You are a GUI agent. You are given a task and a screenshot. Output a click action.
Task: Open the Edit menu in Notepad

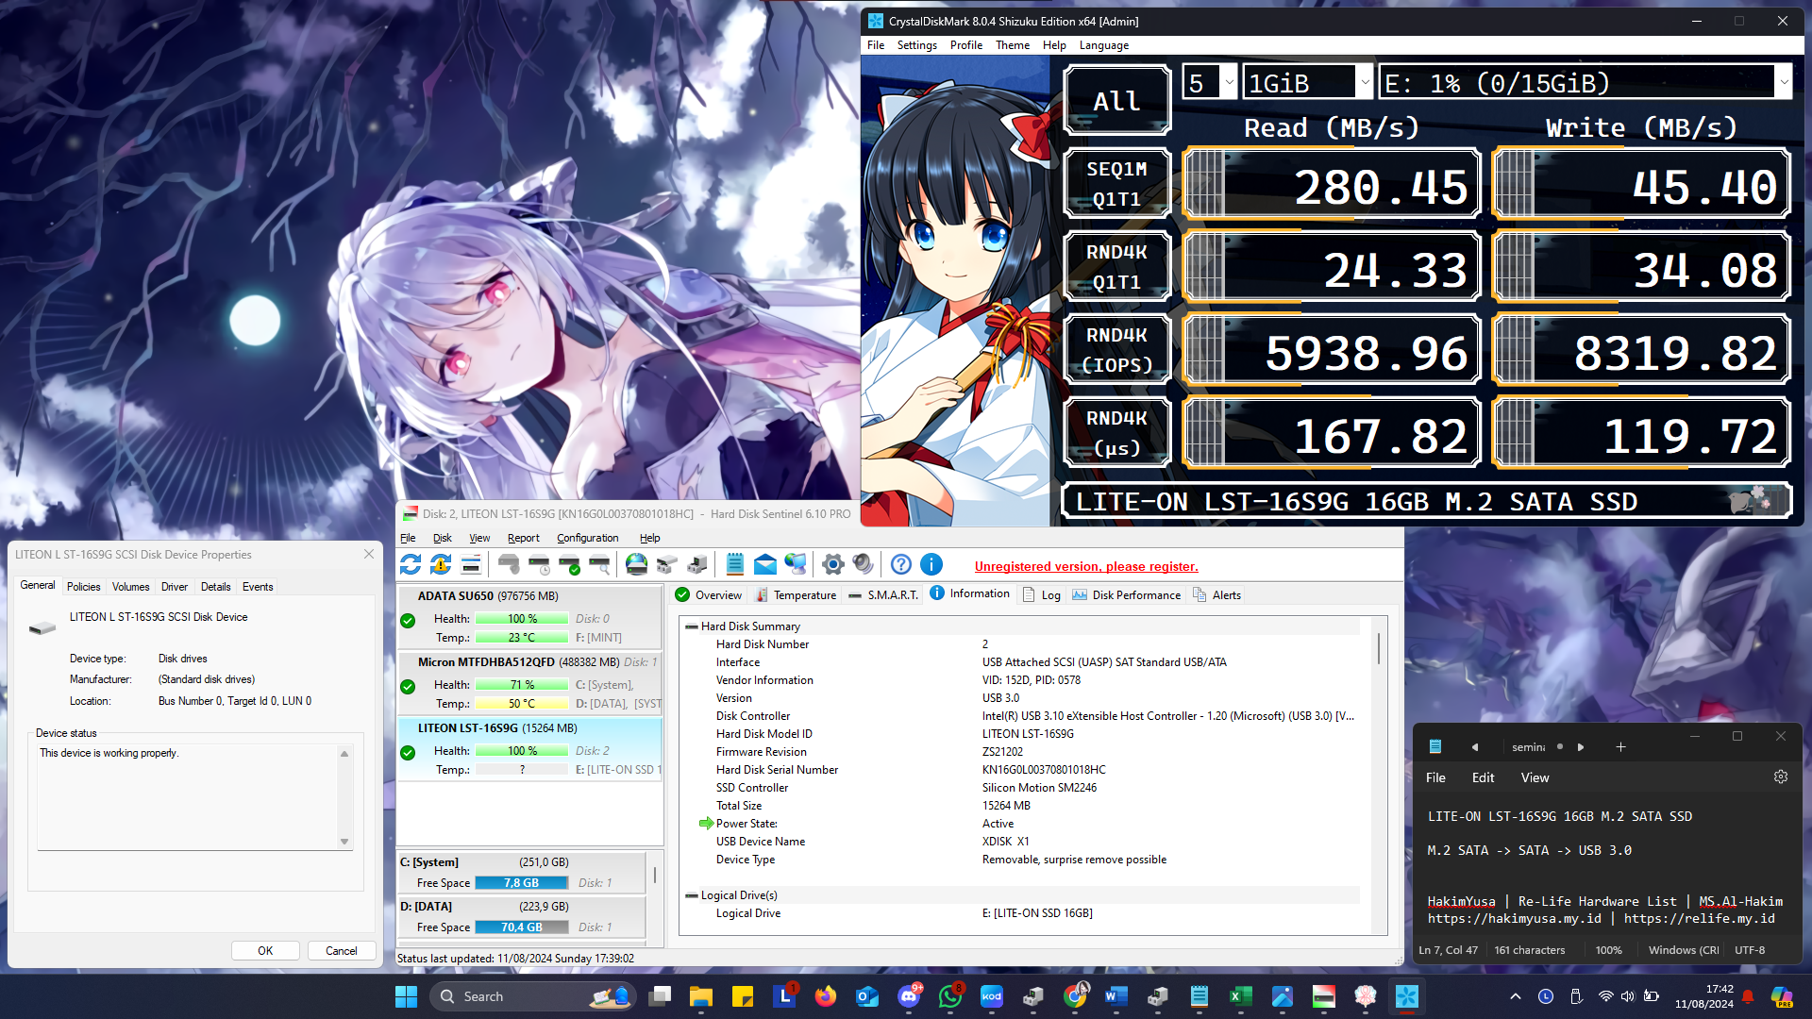click(1483, 777)
